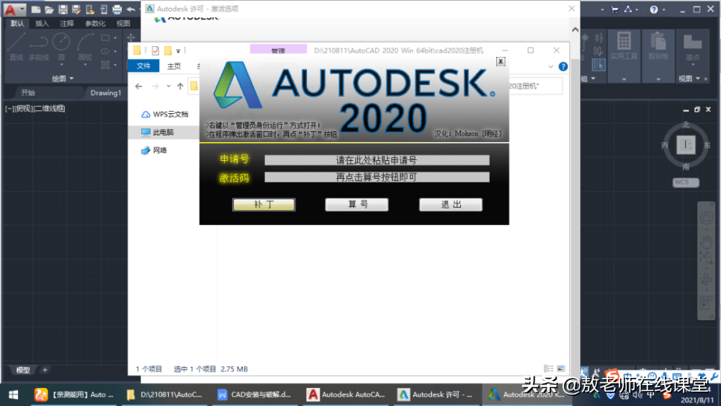Click the [-][俯视][二维线框] viewport label

tap(35, 109)
